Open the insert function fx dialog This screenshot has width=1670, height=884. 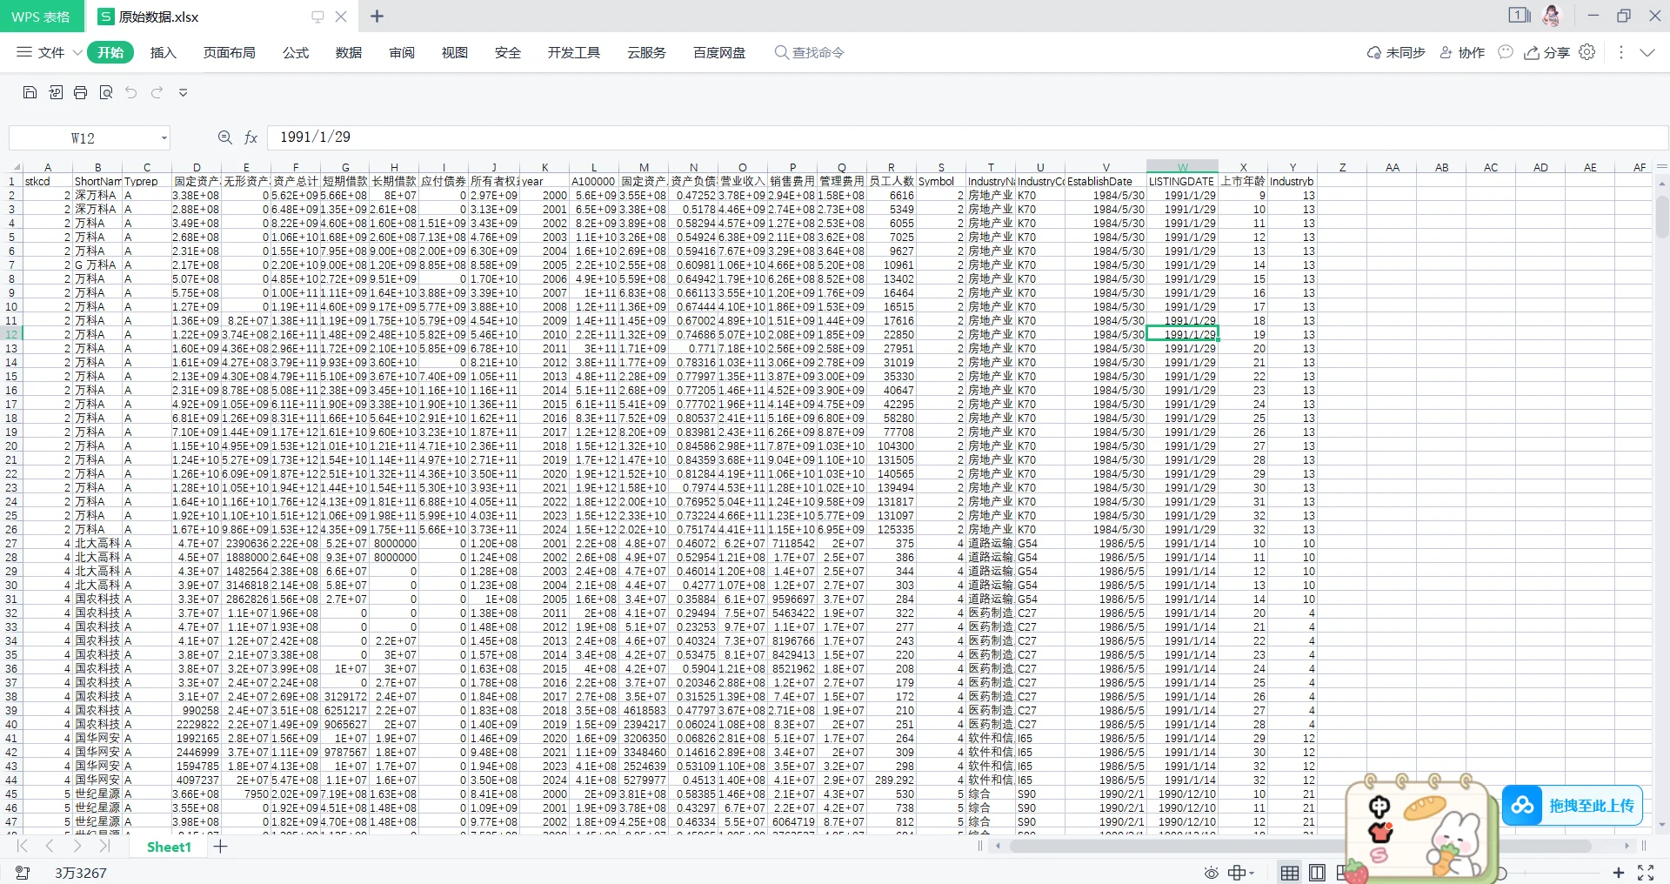(251, 137)
